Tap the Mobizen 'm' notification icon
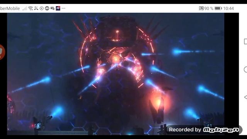 (47, 8)
